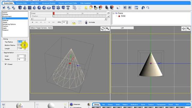This screenshot has width=192, height=108.
Task: Click the Length value field
Action: click(21, 49)
